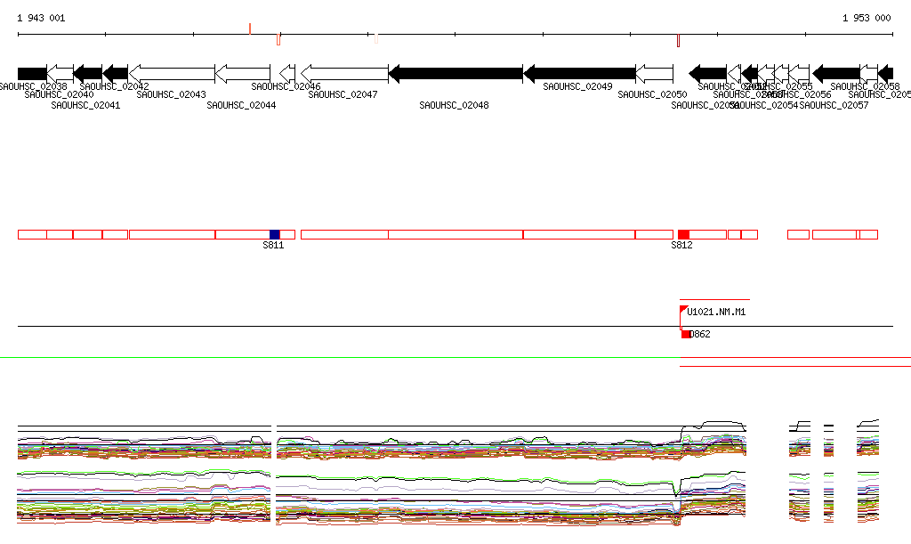
Task: Select the SAOUHSC_02038 black gene block
Action: (32, 74)
